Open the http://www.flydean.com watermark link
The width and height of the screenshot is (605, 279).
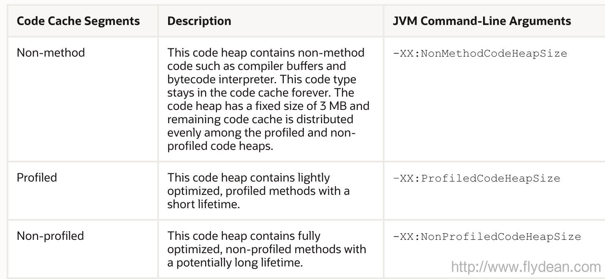[x=526, y=267]
